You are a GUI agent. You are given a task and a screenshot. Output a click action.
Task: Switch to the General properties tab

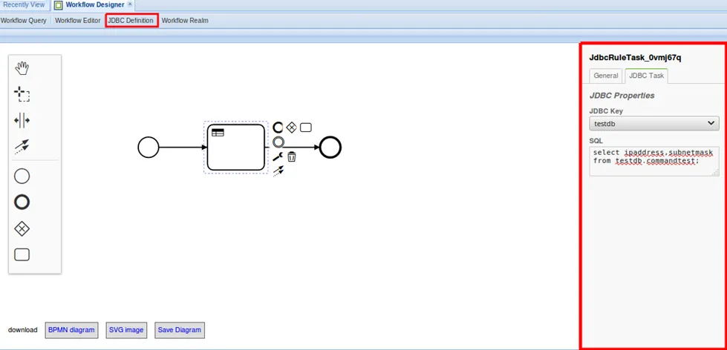pyautogui.click(x=605, y=76)
